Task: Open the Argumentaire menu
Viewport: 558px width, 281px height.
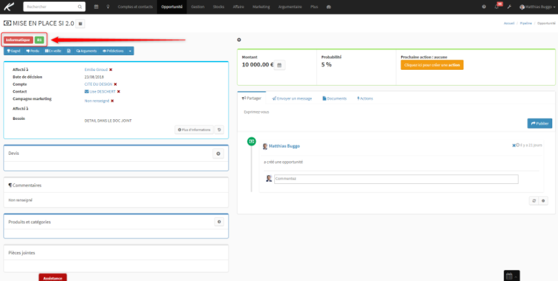Action: [x=290, y=7]
